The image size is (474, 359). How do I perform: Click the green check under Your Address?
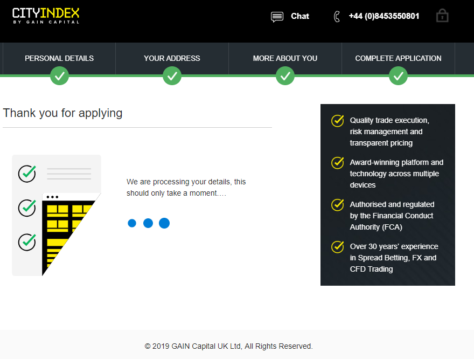click(172, 76)
